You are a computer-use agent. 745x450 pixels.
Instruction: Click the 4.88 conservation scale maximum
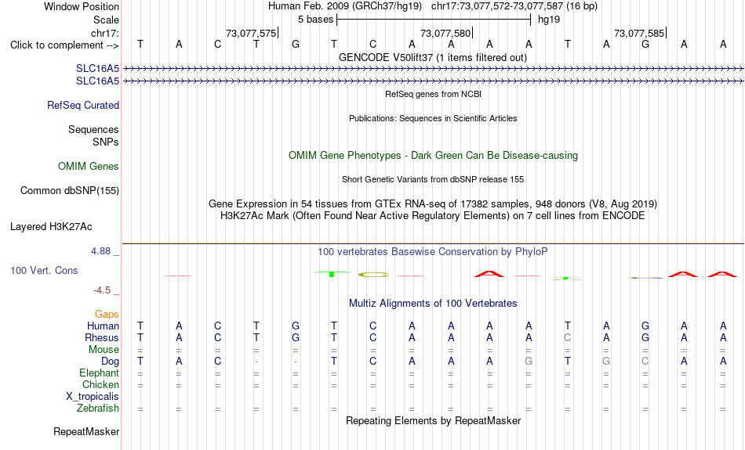(x=105, y=251)
